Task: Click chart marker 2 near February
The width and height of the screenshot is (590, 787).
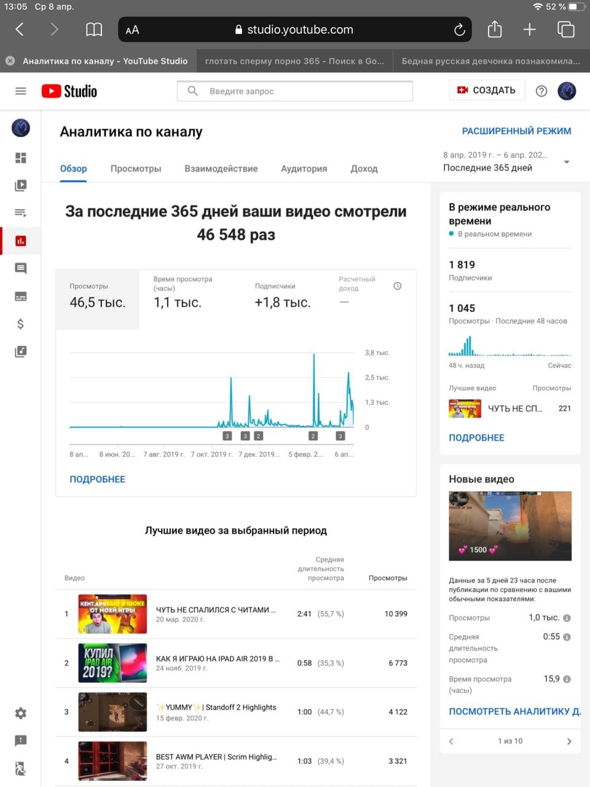Action: coord(313,436)
